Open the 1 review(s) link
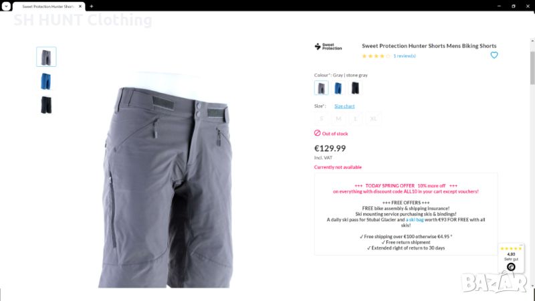The image size is (535, 301). [x=405, y=56]
